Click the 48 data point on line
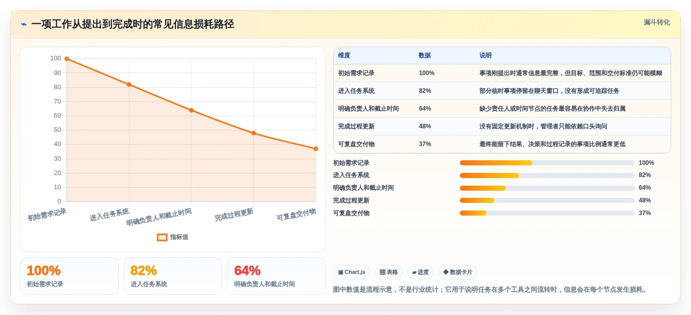The height and width of the screenshot is (315, 691). (x=253, y=133)
